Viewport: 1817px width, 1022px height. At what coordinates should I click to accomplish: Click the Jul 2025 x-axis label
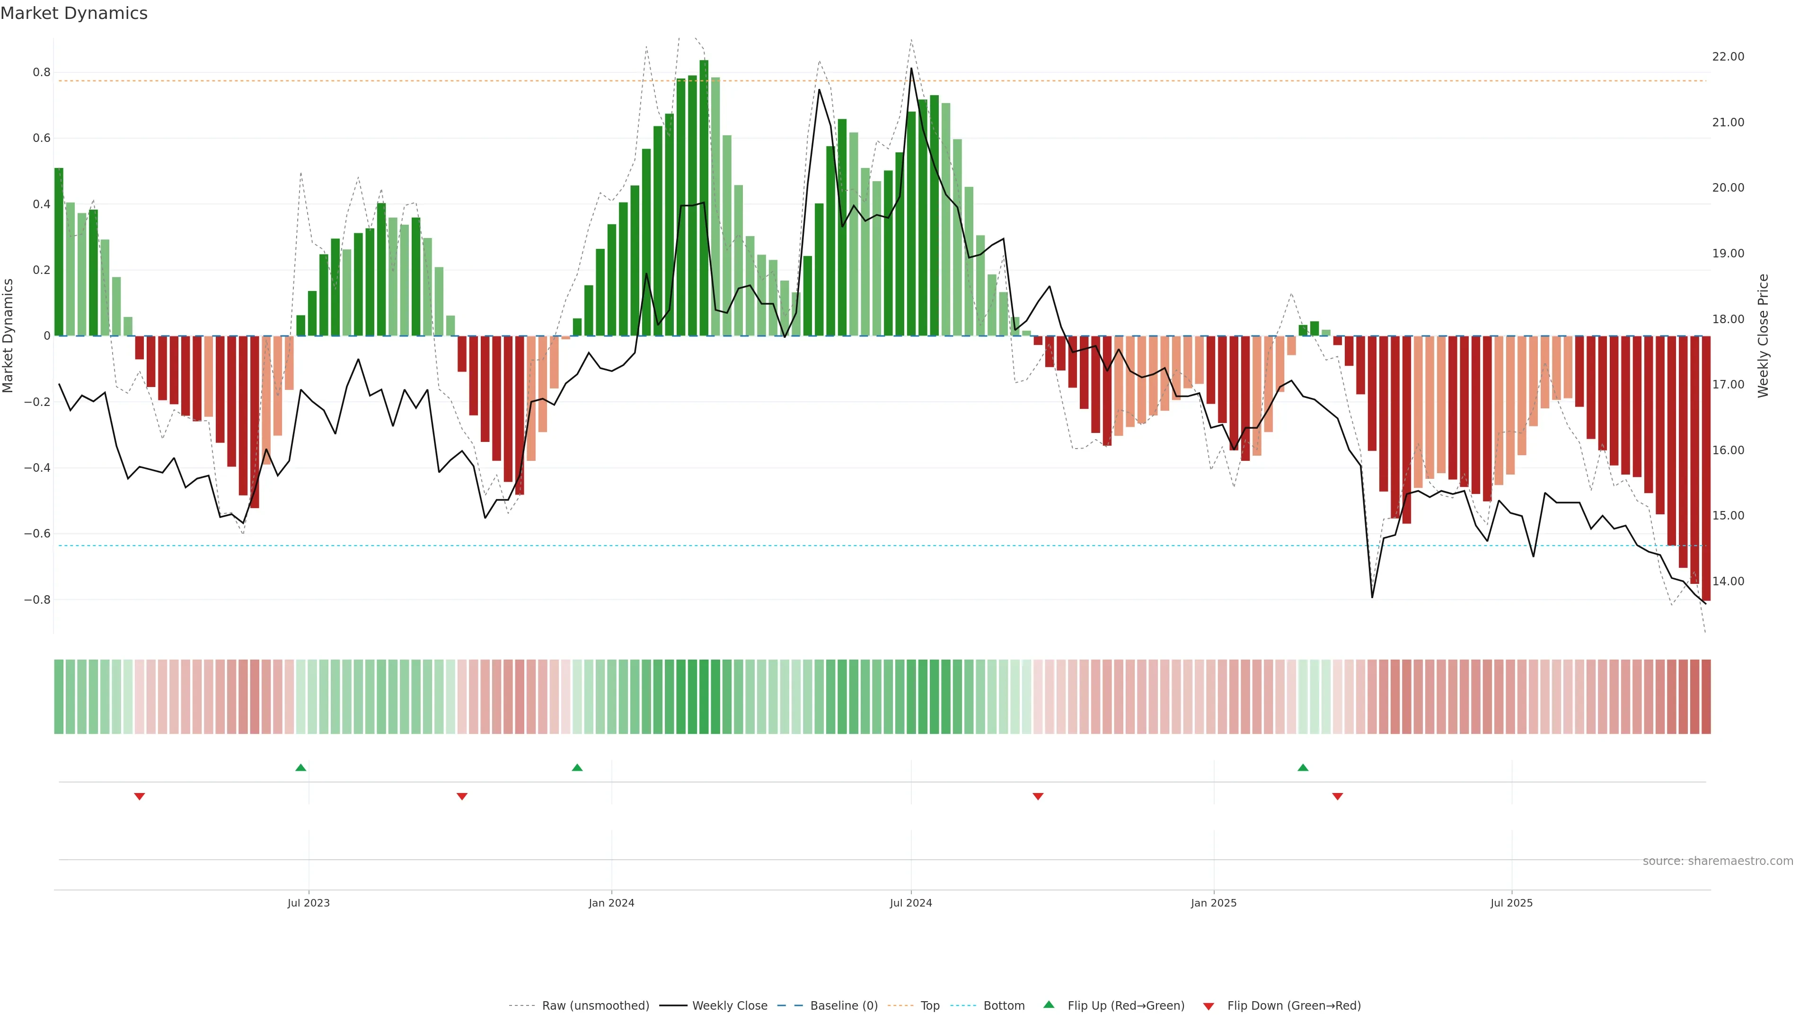pyautogui.click(x=1511, y=903)
